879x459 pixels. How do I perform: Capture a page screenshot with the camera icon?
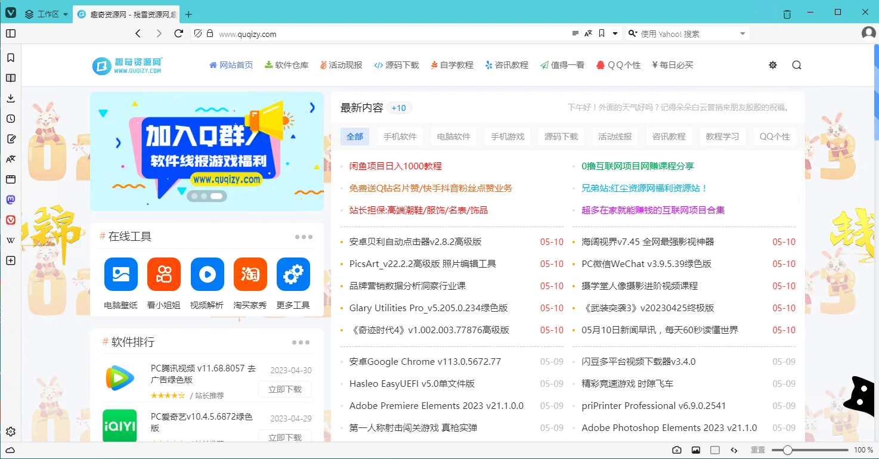[x=676, y=450]
